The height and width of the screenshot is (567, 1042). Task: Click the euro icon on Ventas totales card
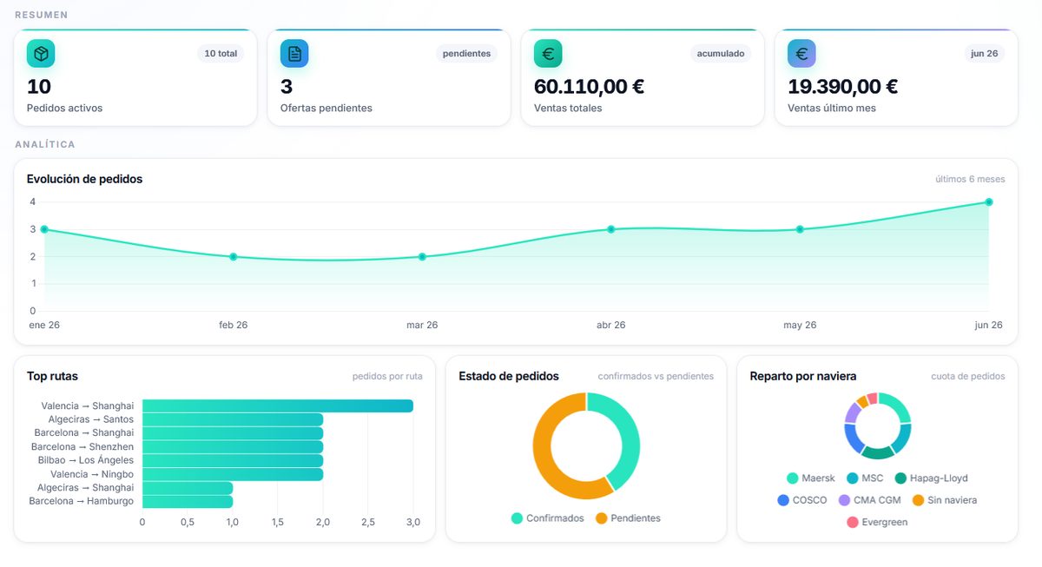[548, 54]
